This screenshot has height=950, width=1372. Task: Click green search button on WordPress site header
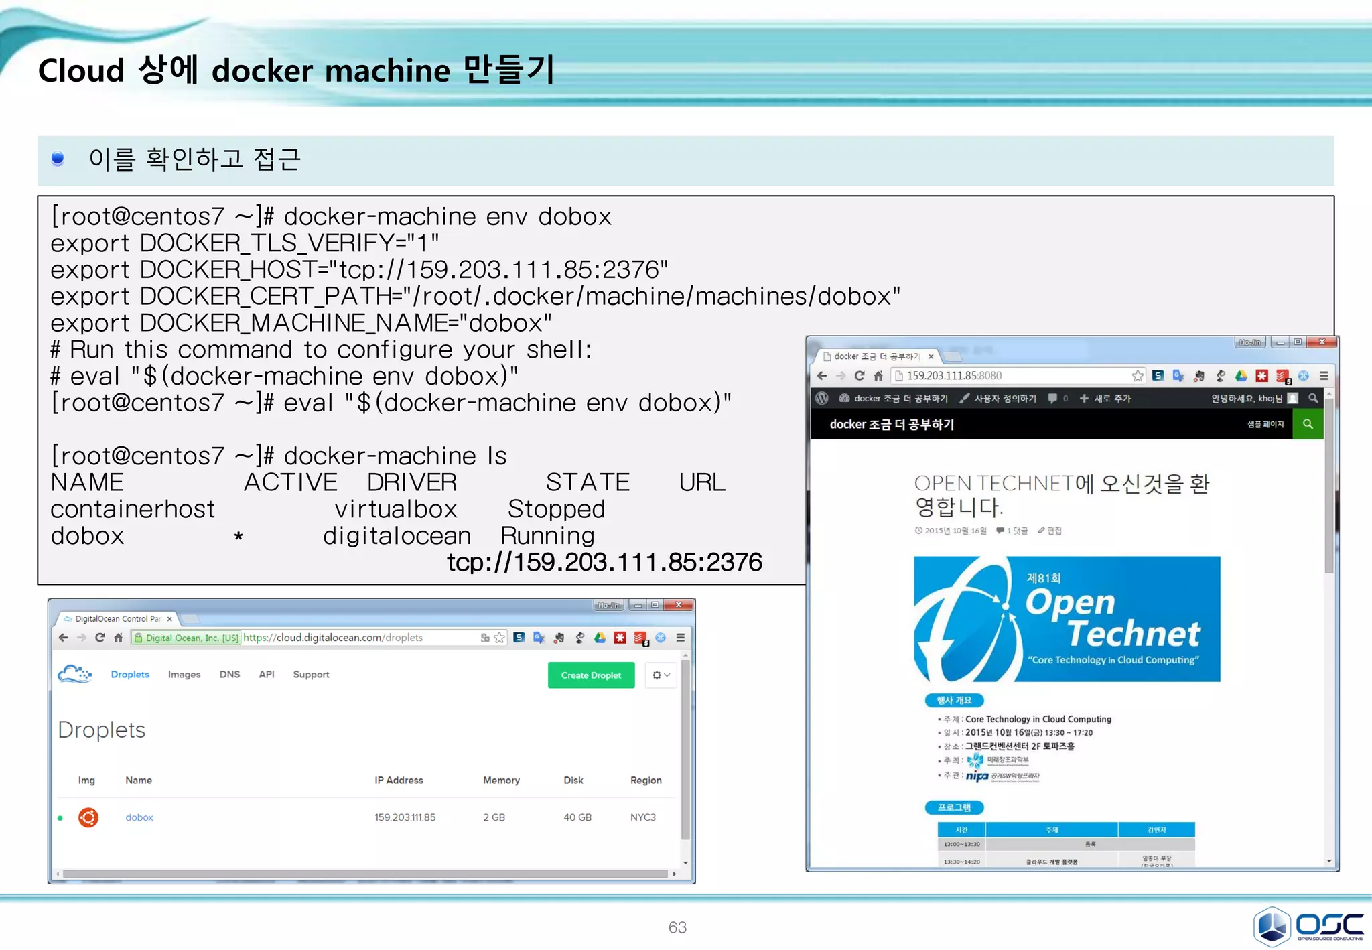(x=1308, y=424)
